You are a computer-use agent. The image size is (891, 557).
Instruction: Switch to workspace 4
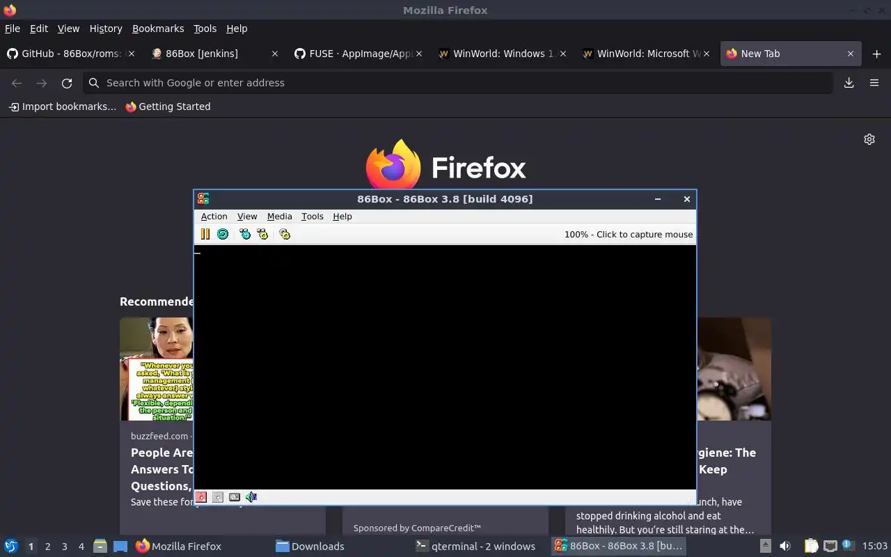pyautogui.click(x=81, y=547)
